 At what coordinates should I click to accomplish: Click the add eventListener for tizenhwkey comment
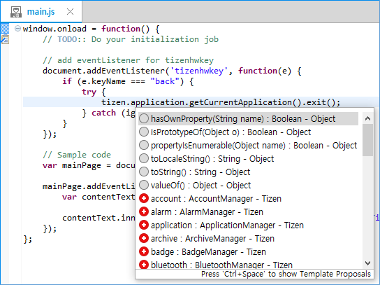pos(129,60)
